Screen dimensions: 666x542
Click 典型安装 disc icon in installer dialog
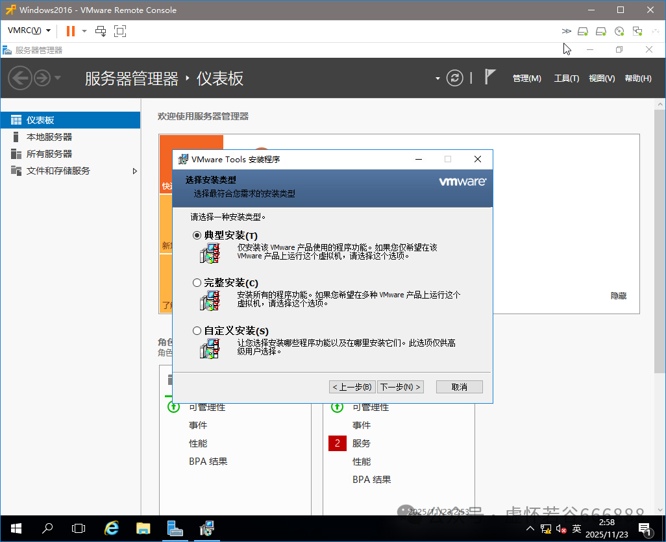[210, 253]
